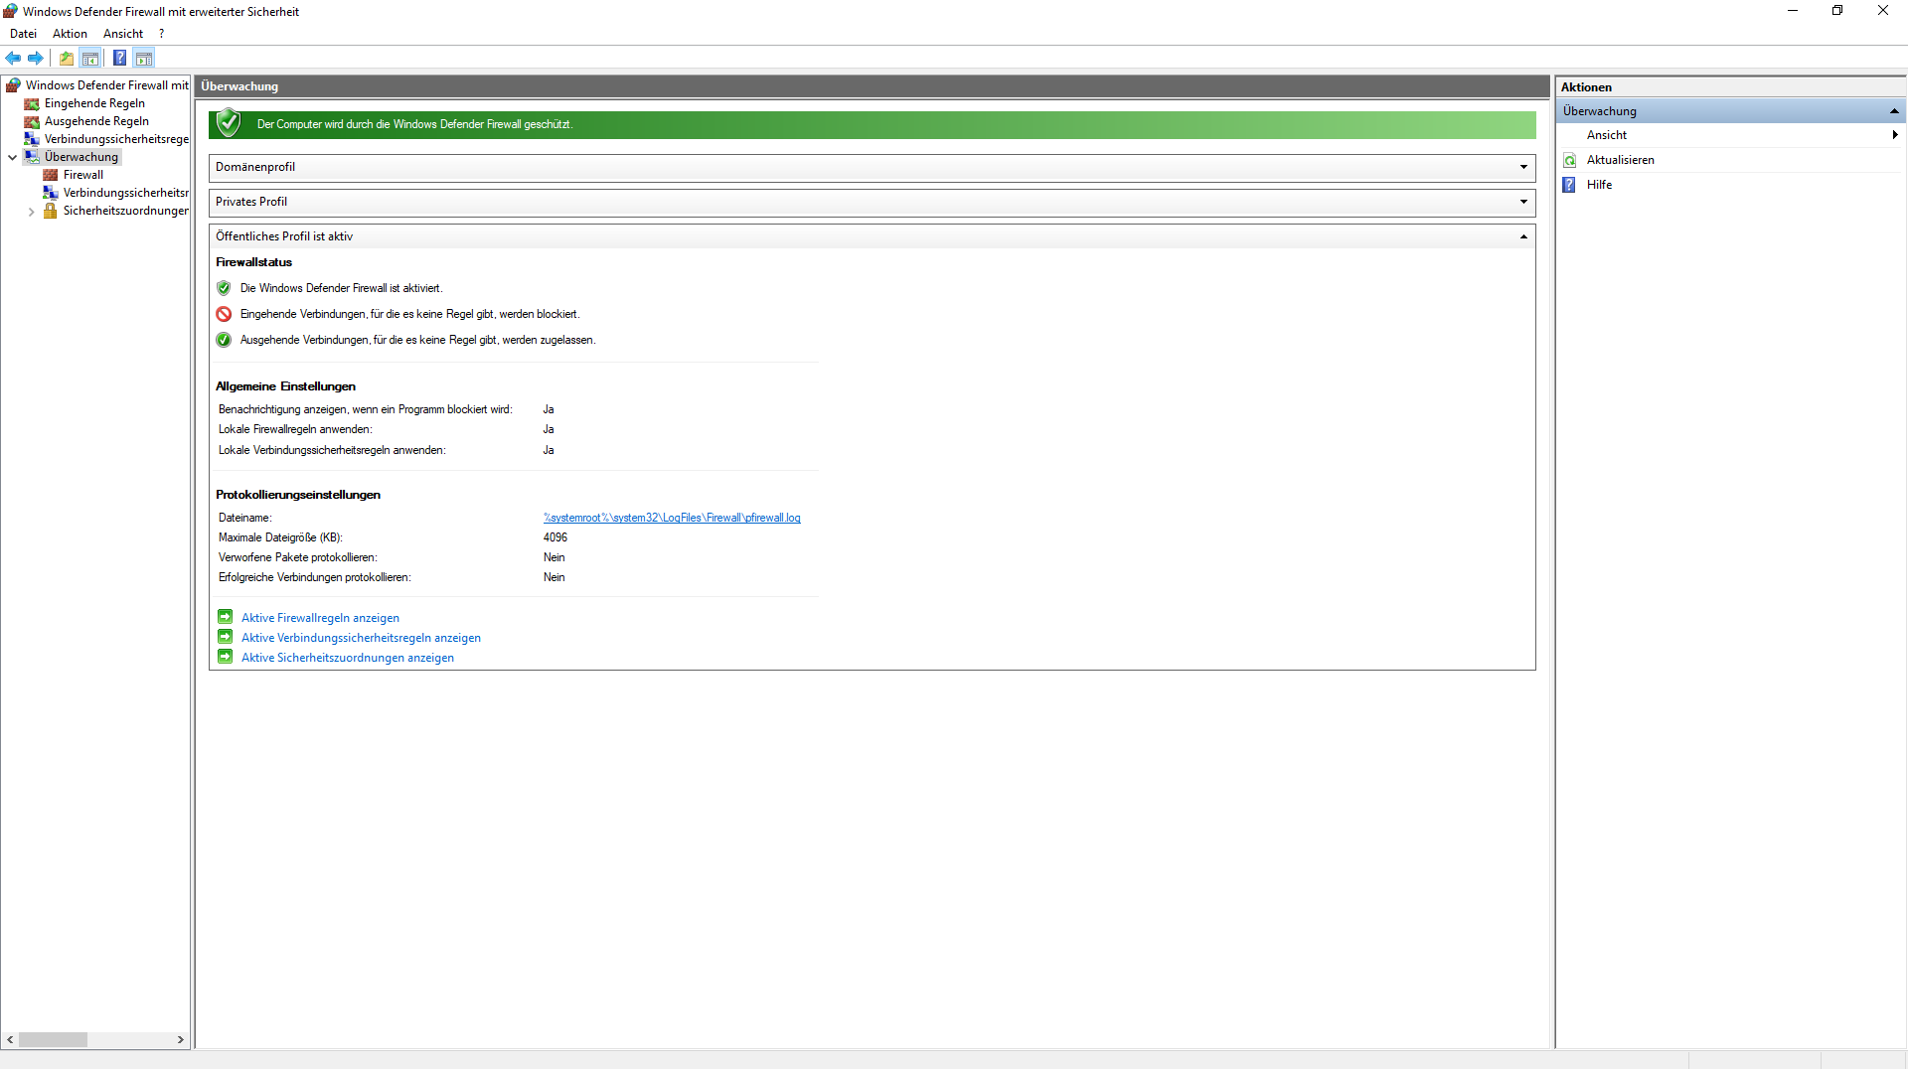Open the Ansicht submenu arrow in Aktionen
The image size is (1908, 1069).
pos(1895,135)
